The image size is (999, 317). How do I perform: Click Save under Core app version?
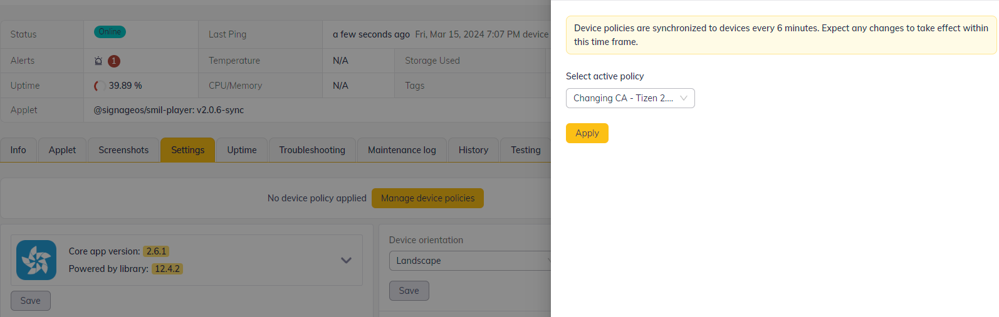pos(31,301)
